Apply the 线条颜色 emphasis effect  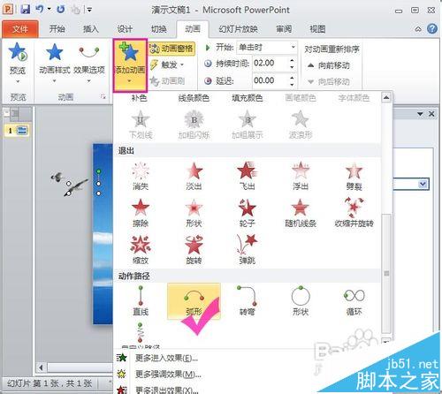point(194,98)
